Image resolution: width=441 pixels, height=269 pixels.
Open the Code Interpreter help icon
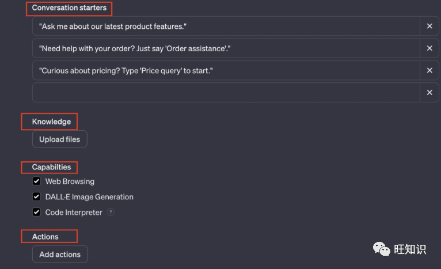(x=111, y=213)
